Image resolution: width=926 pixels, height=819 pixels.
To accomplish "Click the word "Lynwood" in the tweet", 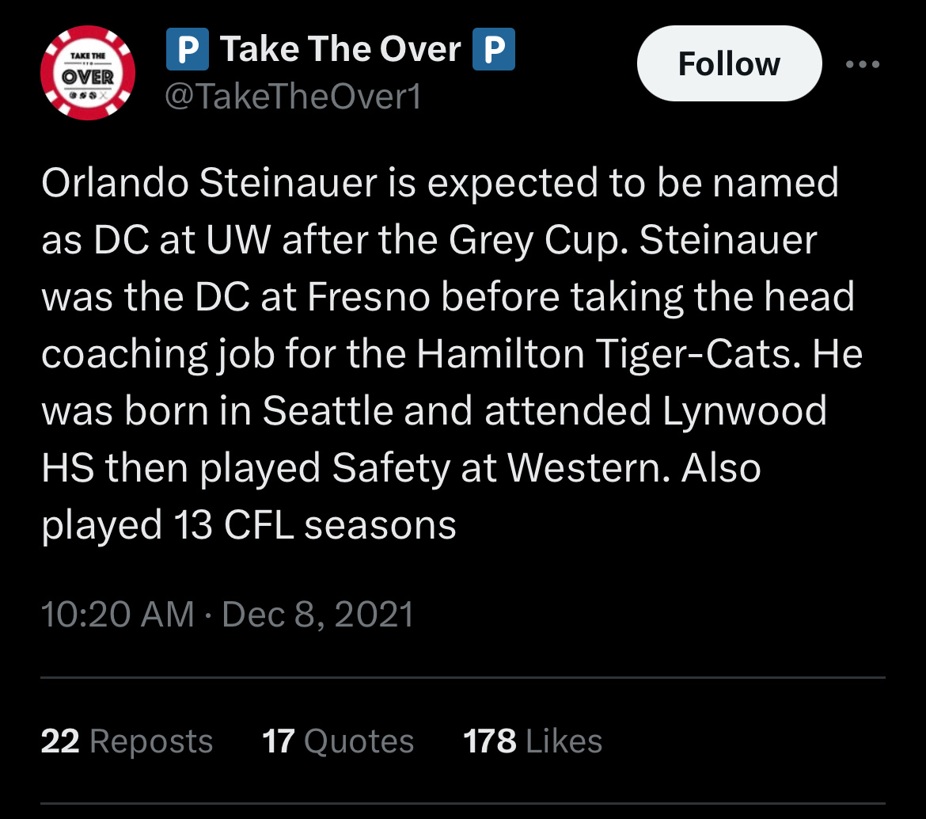I will (x=744, y=411).
